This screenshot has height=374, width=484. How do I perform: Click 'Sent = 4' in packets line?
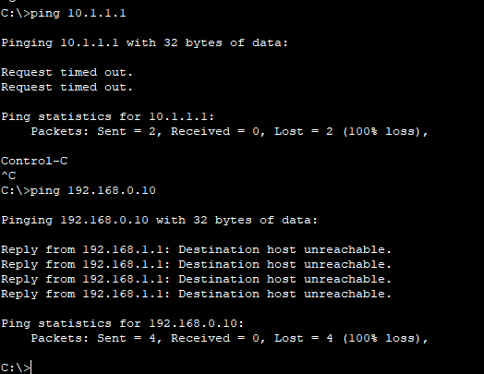pyautogui.click(x=127, y=338)
